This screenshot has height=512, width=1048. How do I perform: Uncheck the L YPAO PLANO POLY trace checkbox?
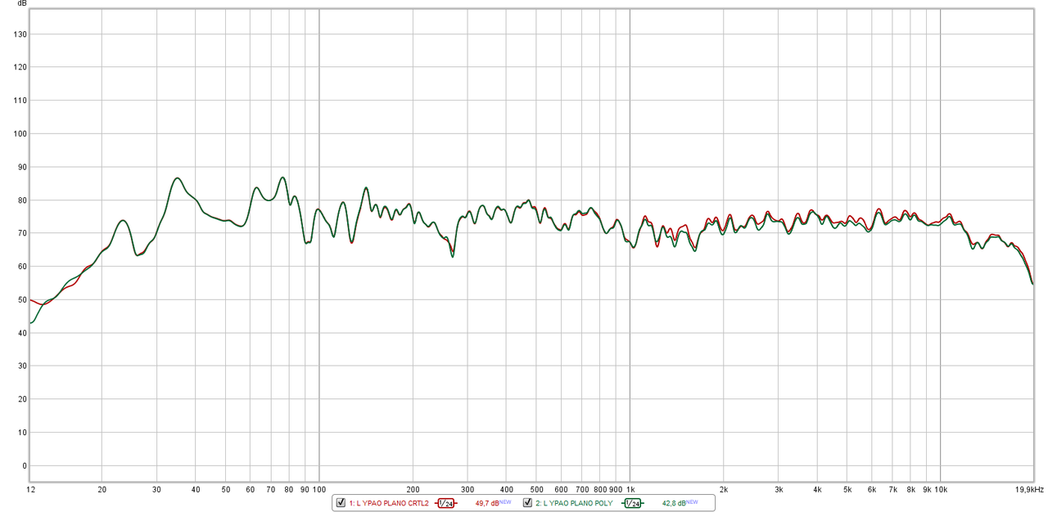528,503
